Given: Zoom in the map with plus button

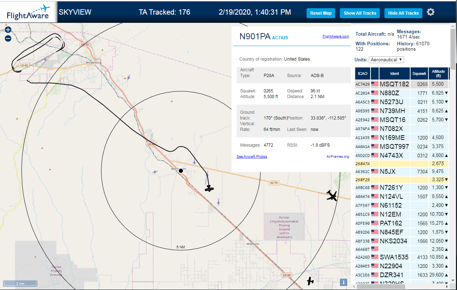Looking at the screenshot, I should pyautogui.click(x=8, y=30).
